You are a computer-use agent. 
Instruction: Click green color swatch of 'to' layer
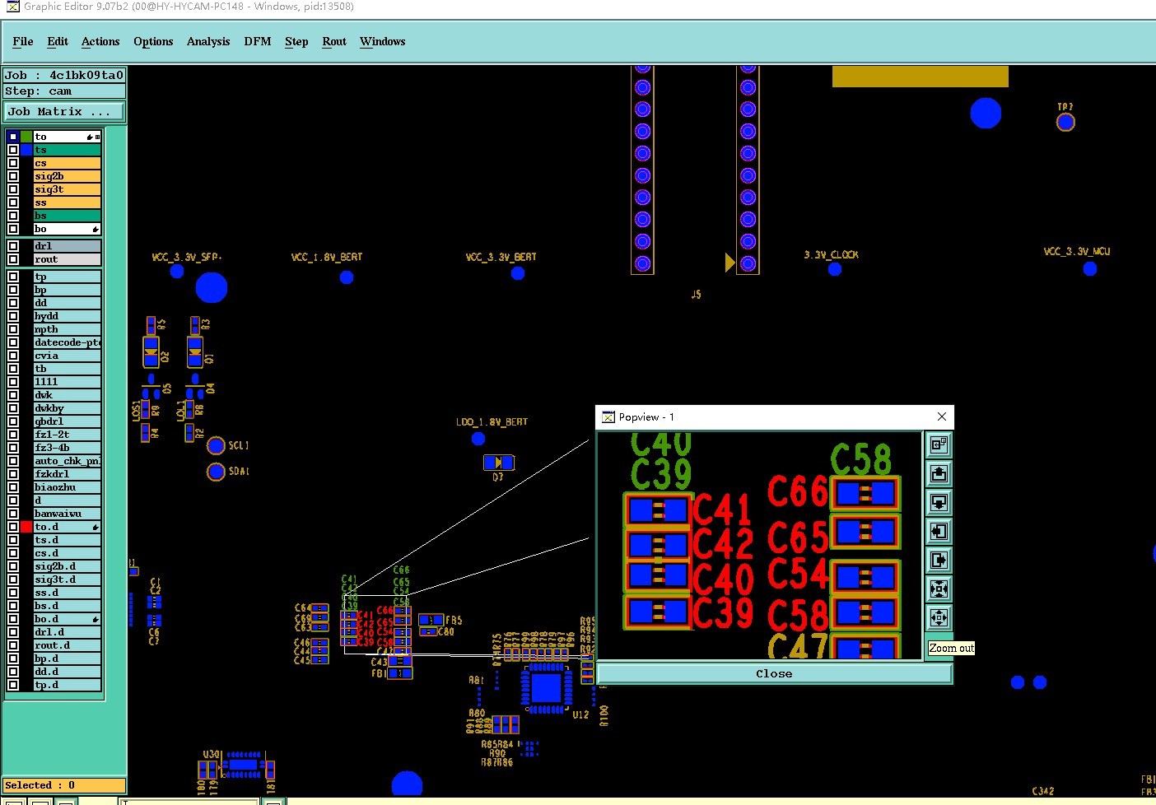point(26,137)
